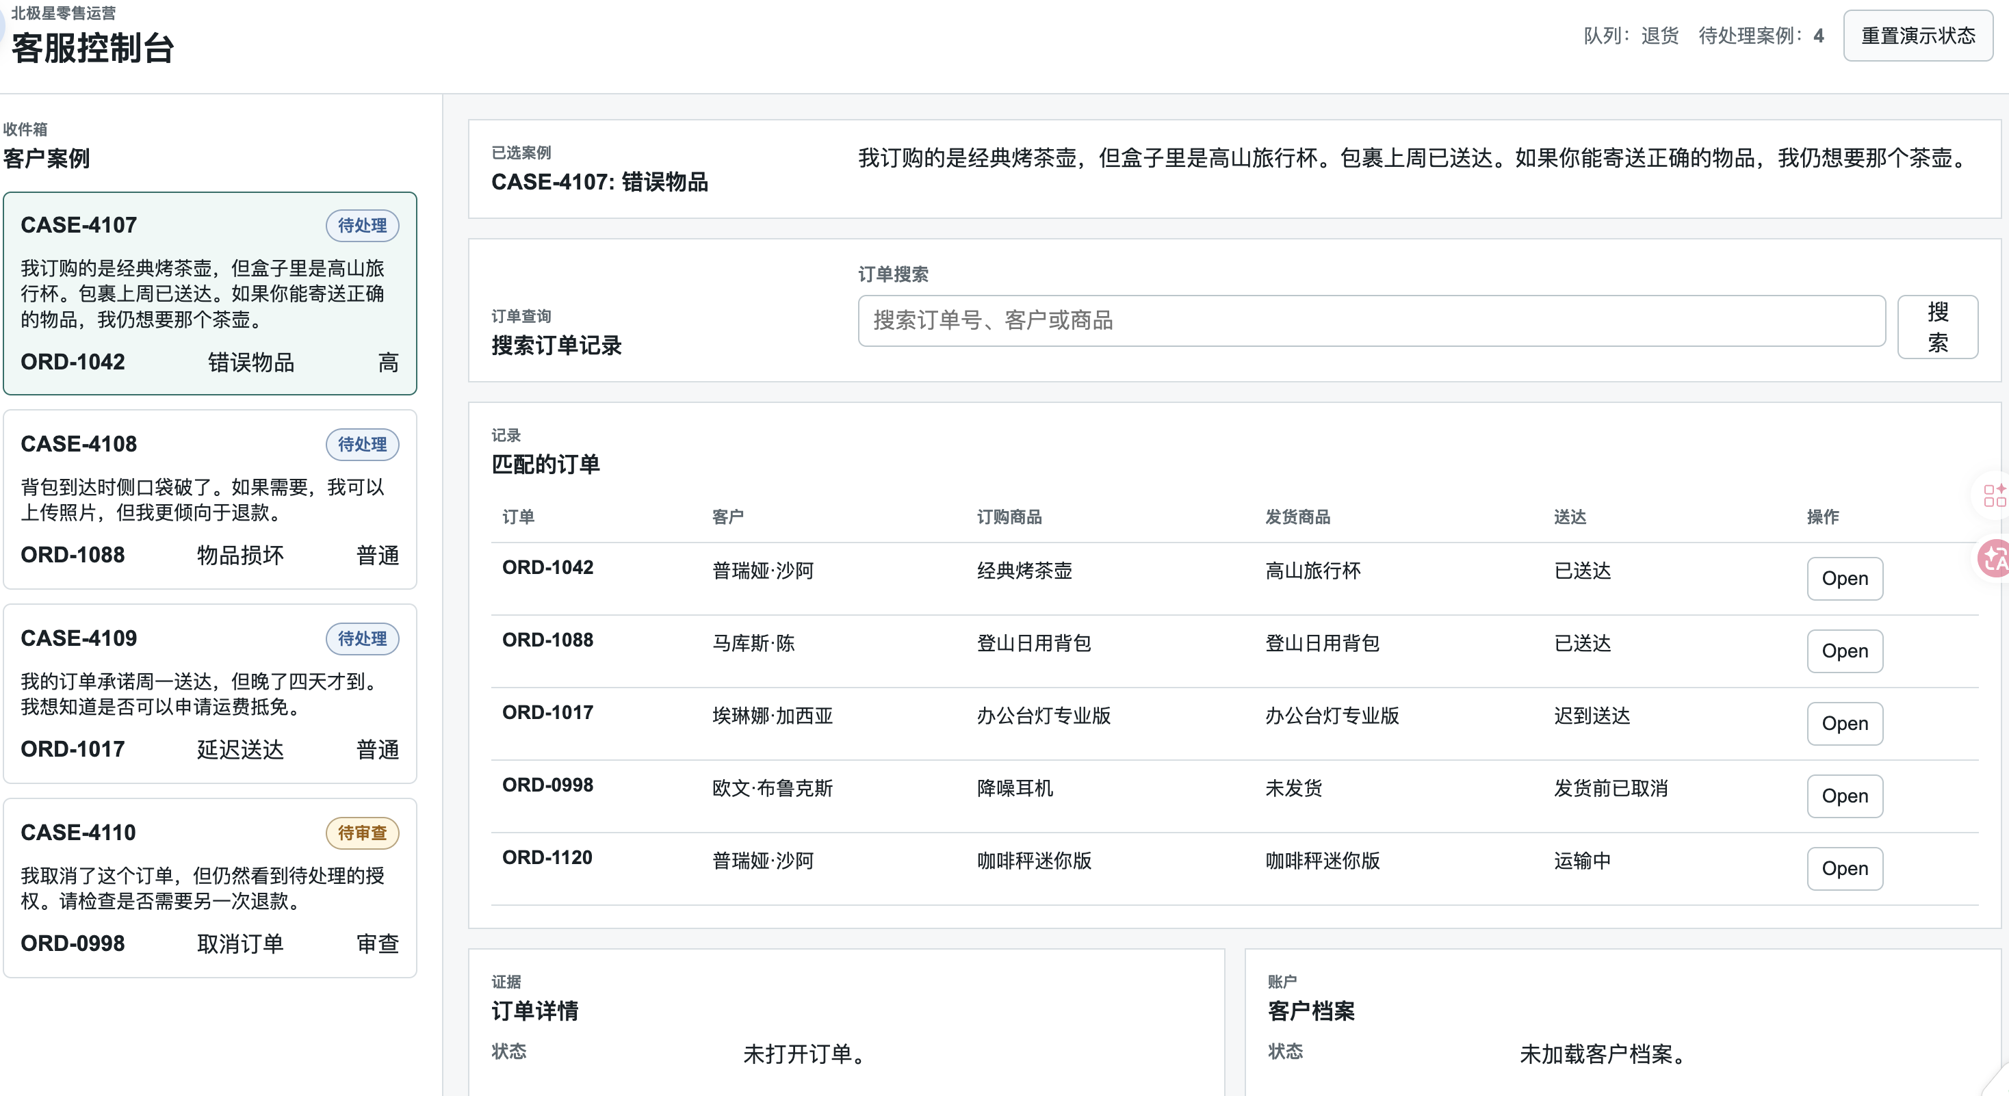Image resolution: width=2009 pixels, height=1096 pixels.
Task: Click 迟到送达 delivery status cell
Action: (x=1592, y=716)
